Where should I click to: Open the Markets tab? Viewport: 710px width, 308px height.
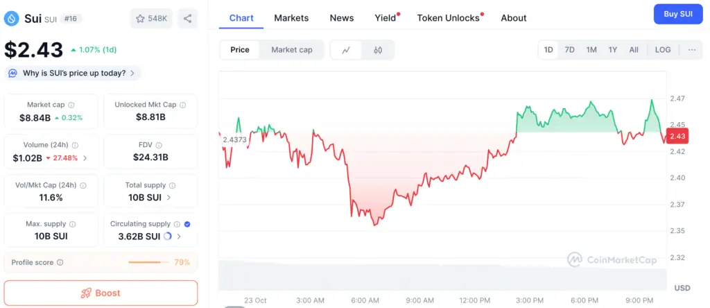tap(291, 18)
